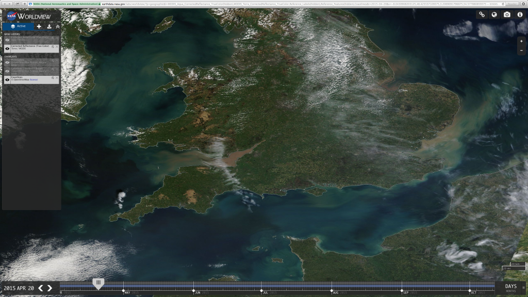The height and width of the screenshot is (297, 528).
Task: Remove the Aqua/MODIS Corrected Reflectance layer
Action: 57,38
